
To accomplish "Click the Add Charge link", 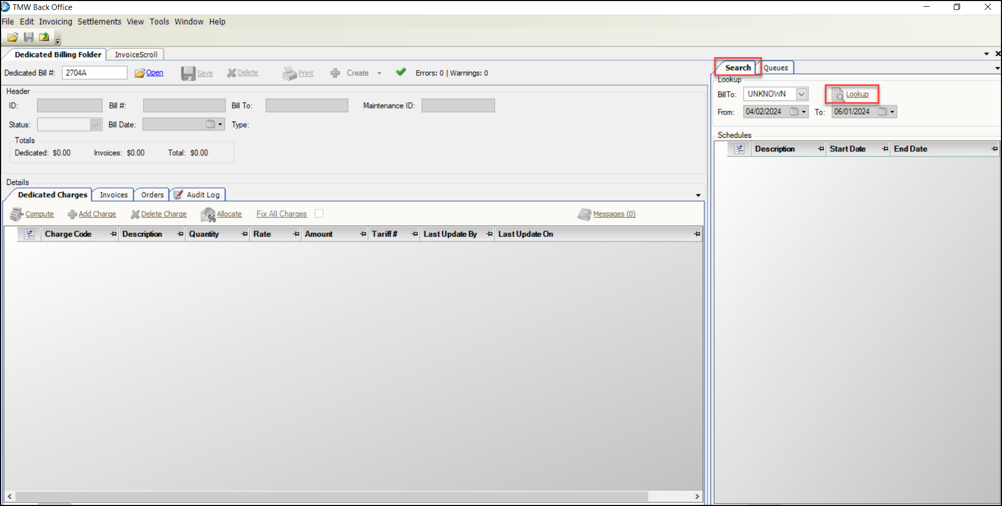I will 97,214.
